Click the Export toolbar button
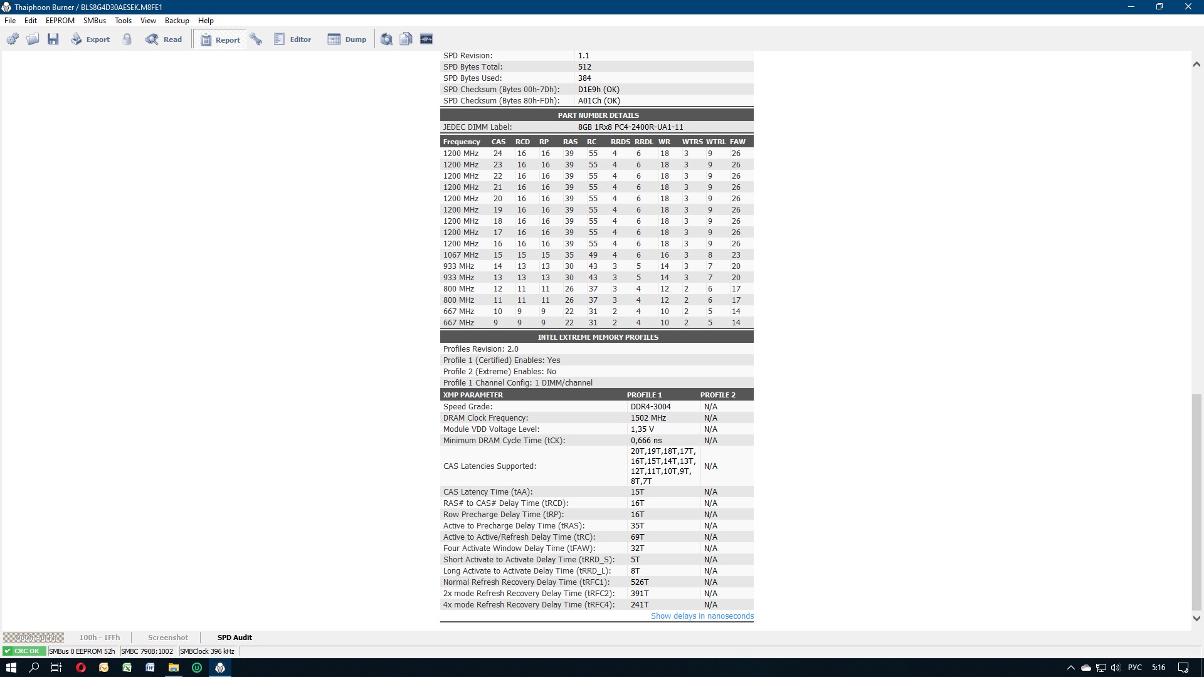Viewport: 1204px width, 677px height. point(90,39)
